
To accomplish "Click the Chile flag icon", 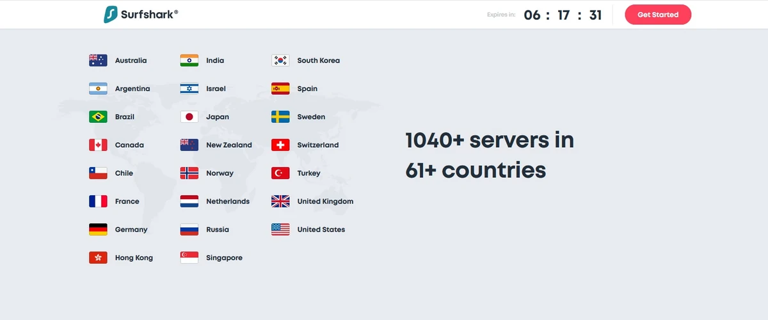I will (x=98, y=173).
